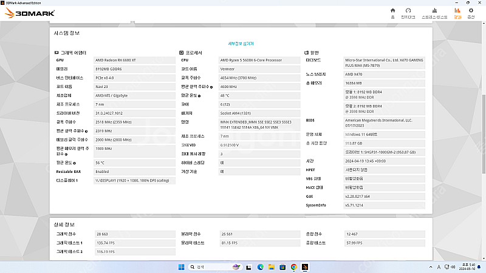Viewport: 486px width, 273px height.
Task: Click the driver version 31.0.24027.1012
Action: 134,113
